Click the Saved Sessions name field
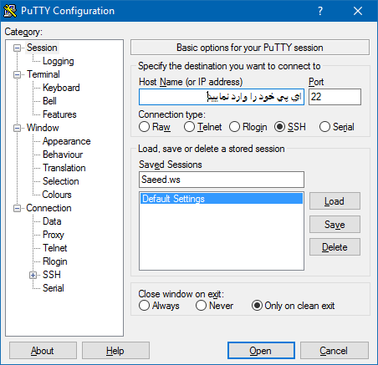 click(222, 180)
